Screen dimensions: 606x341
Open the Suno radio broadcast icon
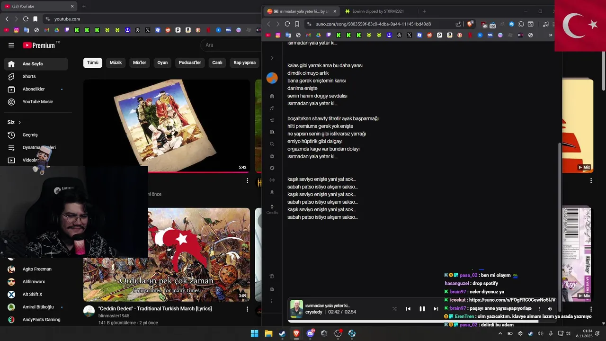click(x=272, y=180)
